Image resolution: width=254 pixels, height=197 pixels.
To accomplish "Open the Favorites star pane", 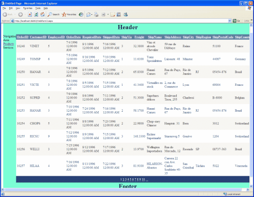I will pyautogui.click(x=69, y=15).
